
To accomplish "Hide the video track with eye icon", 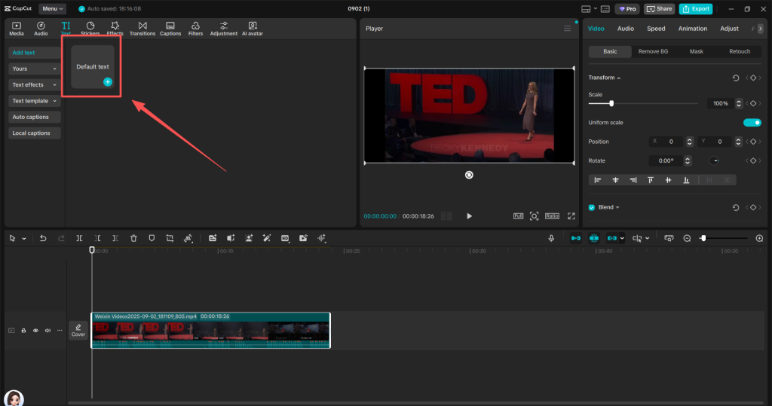I will pos(35,331).
